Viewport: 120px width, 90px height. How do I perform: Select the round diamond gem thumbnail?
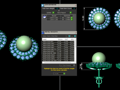(44, 17)
